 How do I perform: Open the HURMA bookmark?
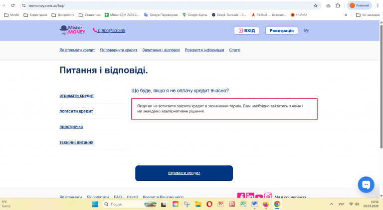[299, 15]
